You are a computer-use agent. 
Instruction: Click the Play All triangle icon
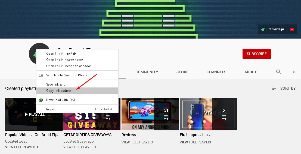coord(26,115)
